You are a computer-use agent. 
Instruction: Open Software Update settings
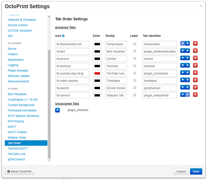[19, 76]
